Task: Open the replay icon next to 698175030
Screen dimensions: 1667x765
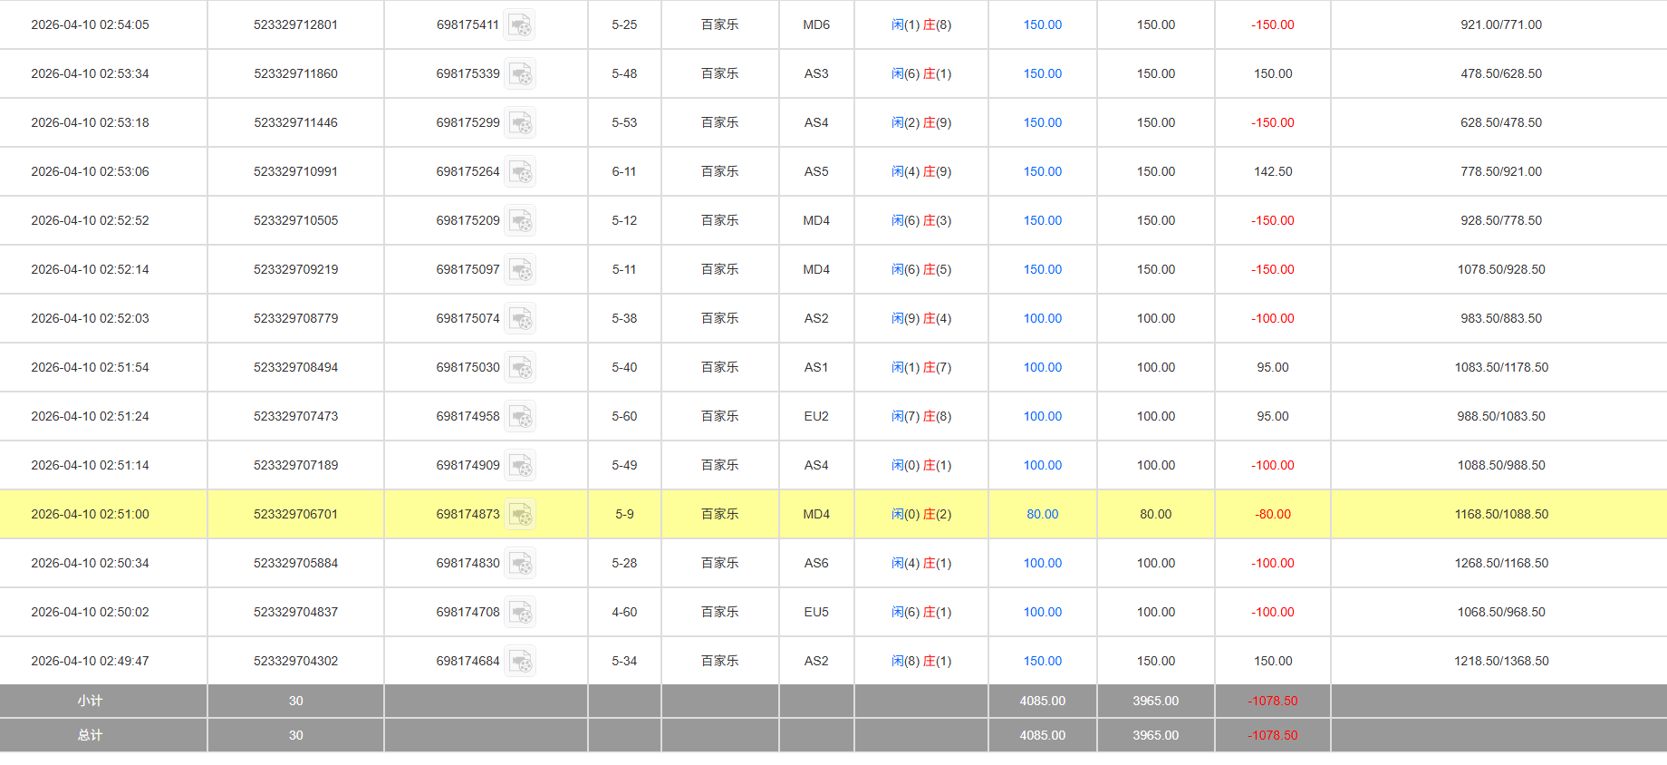Action: [x=520, y=368]
